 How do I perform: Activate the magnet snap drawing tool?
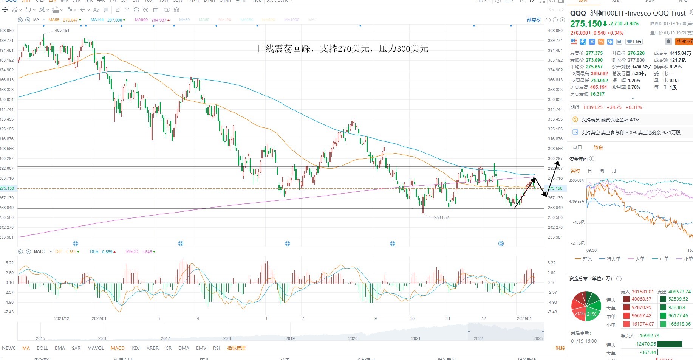pos(127,10)
